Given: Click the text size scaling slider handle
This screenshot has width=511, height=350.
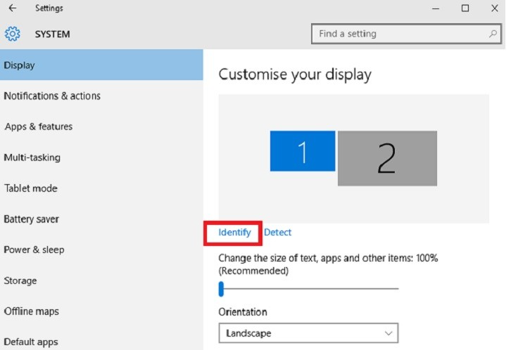Looking at the screenshot, I should click(221, 289).
